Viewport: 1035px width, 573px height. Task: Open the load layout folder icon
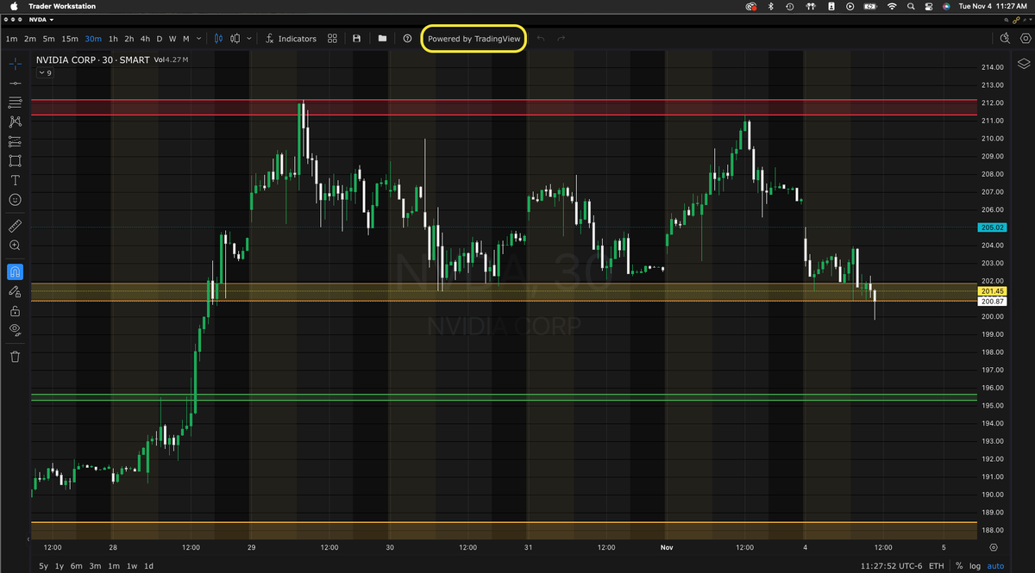pos(382,39)
